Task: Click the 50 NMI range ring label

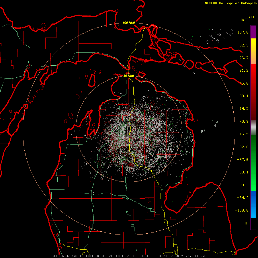Action: (129, 76)
